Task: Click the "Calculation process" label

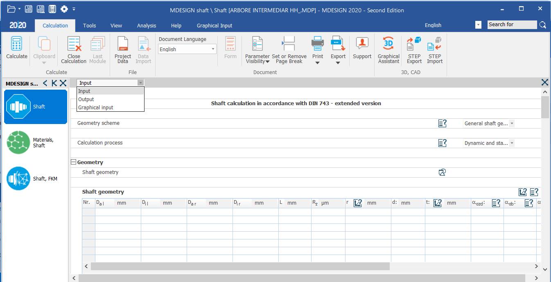Action: pos(100,143)
